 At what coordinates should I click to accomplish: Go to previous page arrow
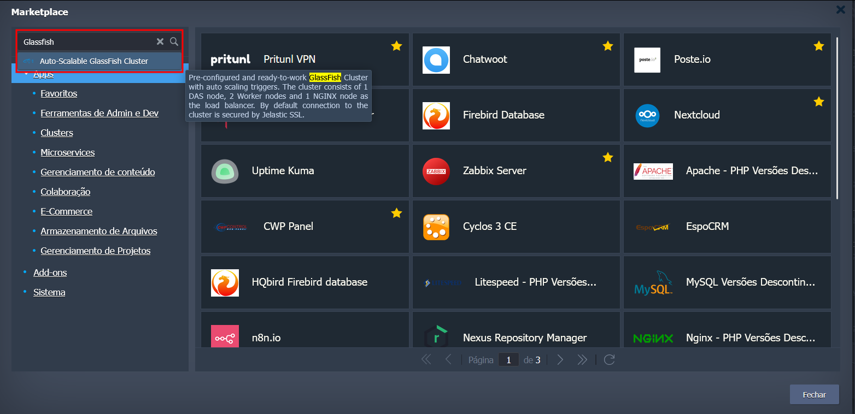[x=448, y=359]
